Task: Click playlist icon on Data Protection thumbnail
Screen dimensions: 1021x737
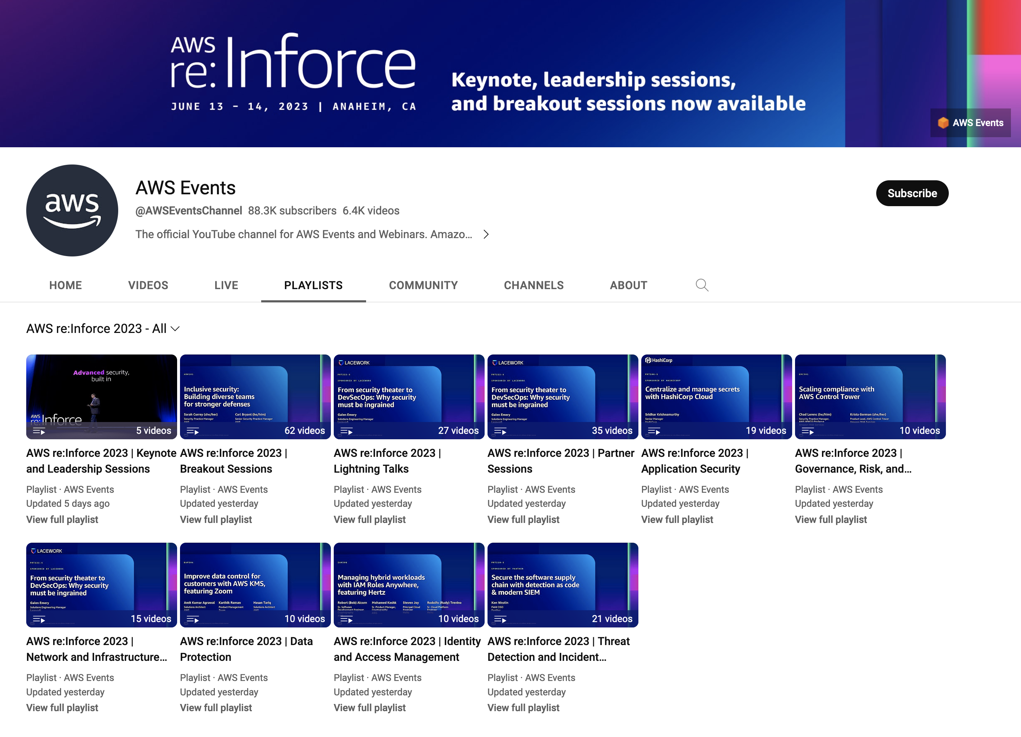Action: click(193, 619)
